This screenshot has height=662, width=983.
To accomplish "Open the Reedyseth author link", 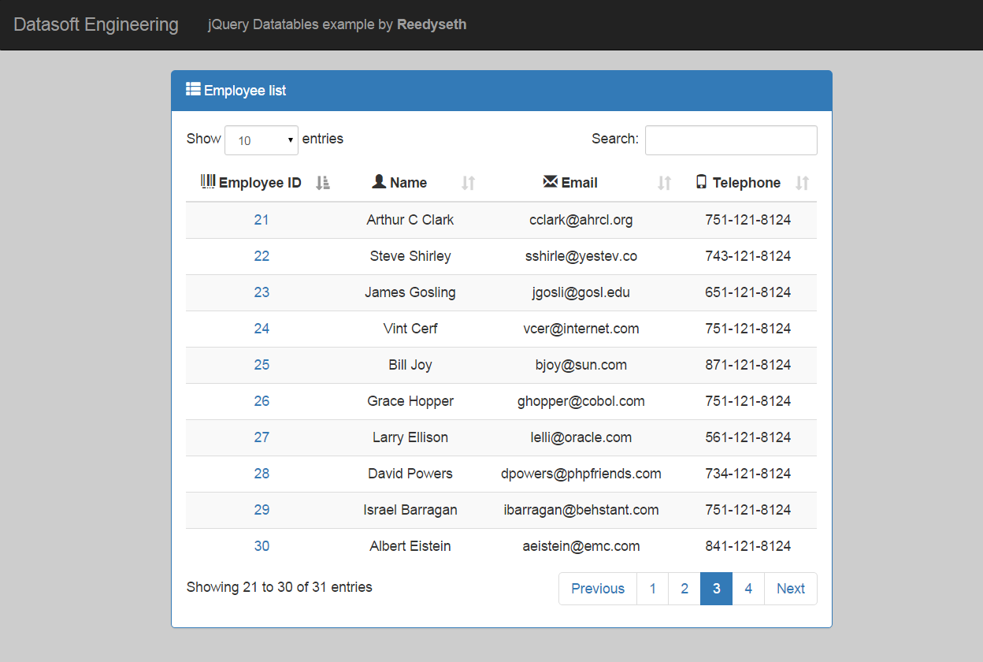I will tap(432, 24).
